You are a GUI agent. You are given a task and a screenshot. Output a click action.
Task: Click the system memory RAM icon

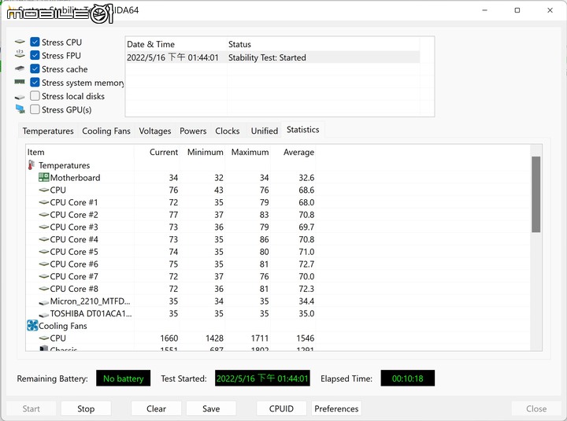point(20,82)
